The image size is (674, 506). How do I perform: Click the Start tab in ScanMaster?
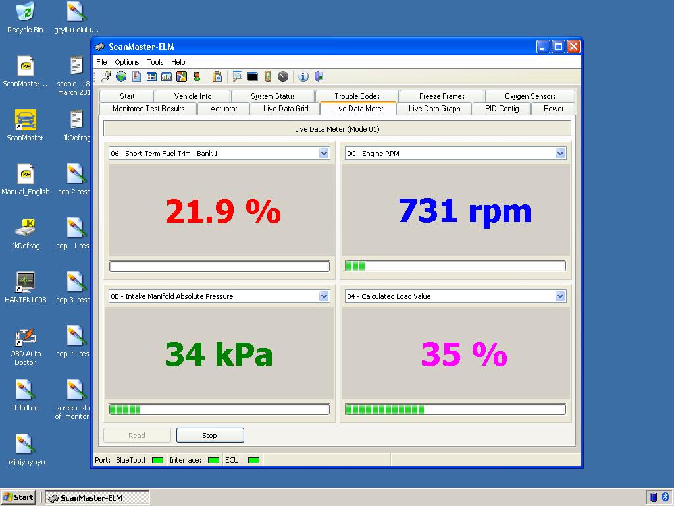[x=127, y=96]
